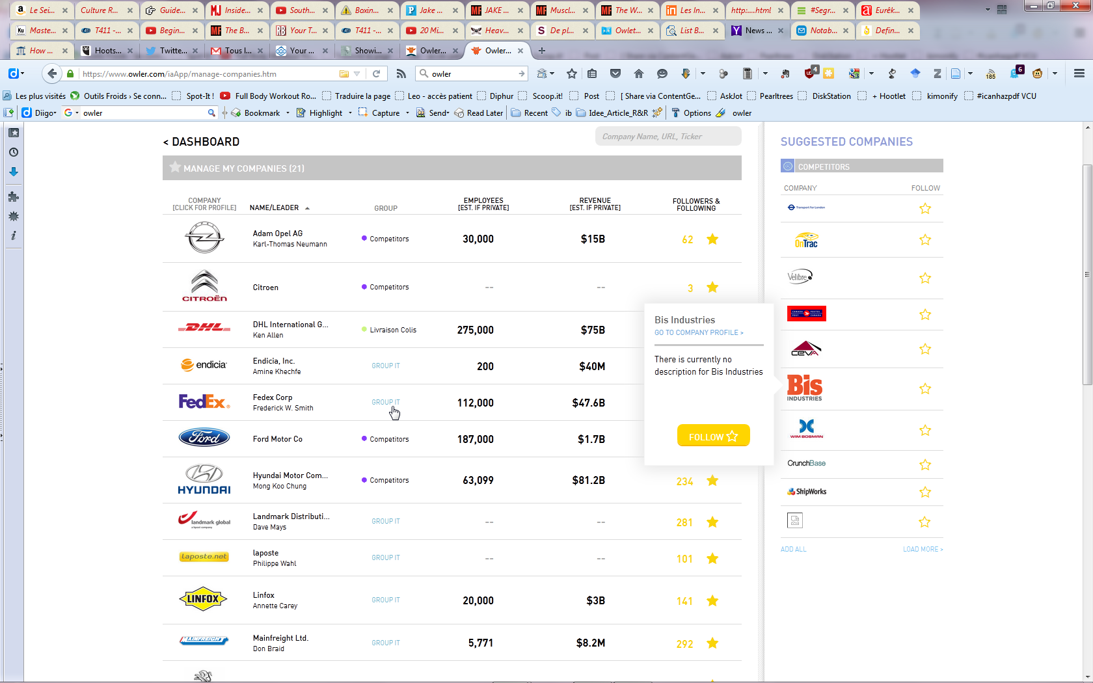This screenshot has width=1093, height=683.
Task: Switch to the News Yahoo tab
Action: pos(758,30)
